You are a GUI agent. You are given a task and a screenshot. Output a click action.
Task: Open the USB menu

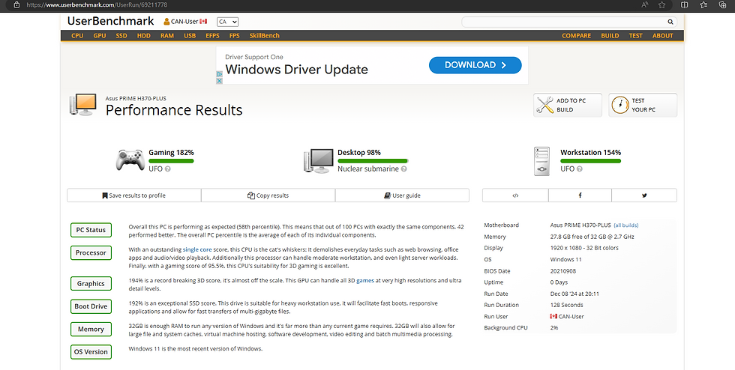190,36
